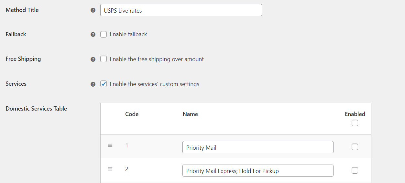
Task: Click 'Enable the free shipping over amount' label
Action: 157,59
